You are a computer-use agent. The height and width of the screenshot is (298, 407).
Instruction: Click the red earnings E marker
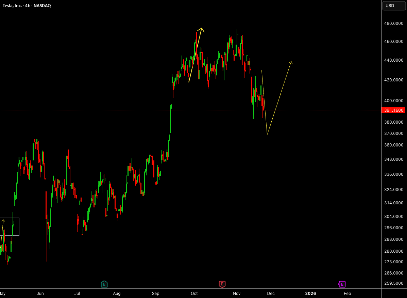(x=222, y=284)
